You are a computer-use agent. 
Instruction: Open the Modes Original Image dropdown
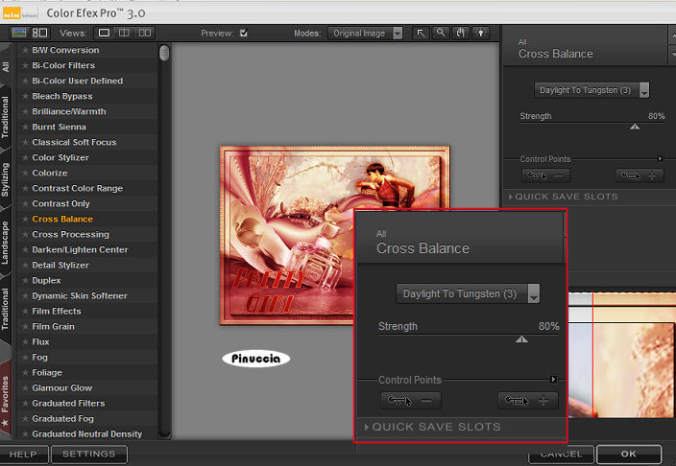365,34
